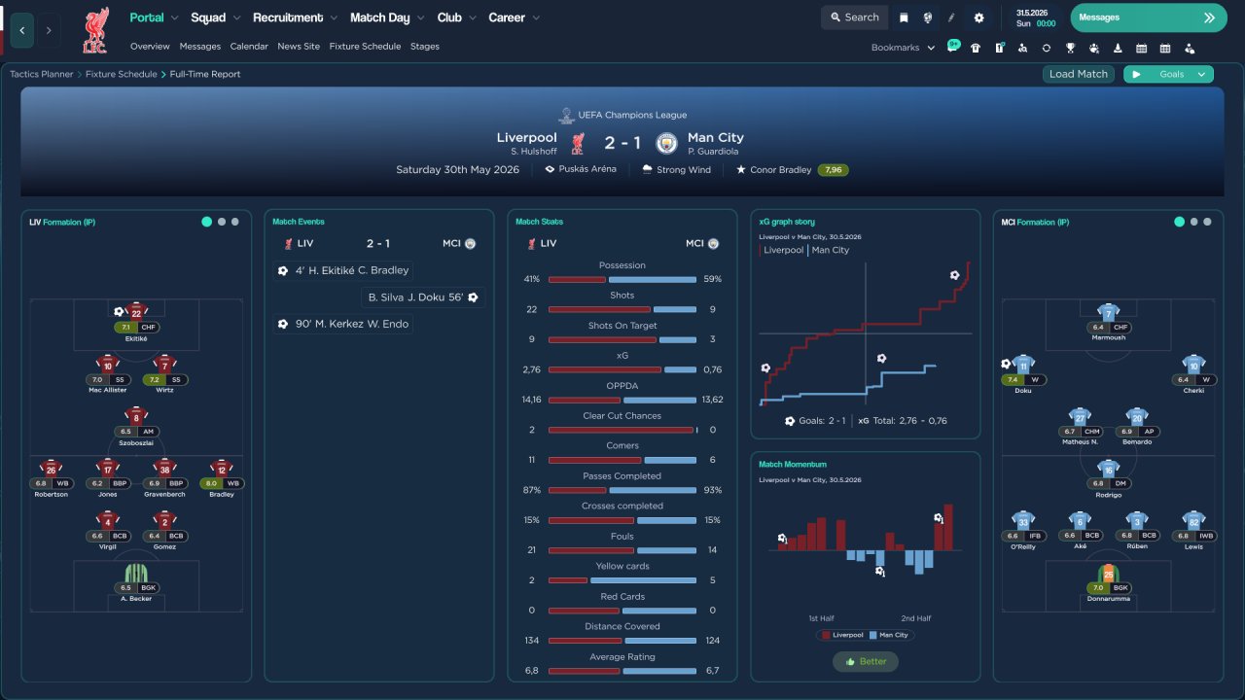Click the Puskás Aréna stadium name
Image resolution: width=1245 pixels, height=700 pixels.
[587, 170]
